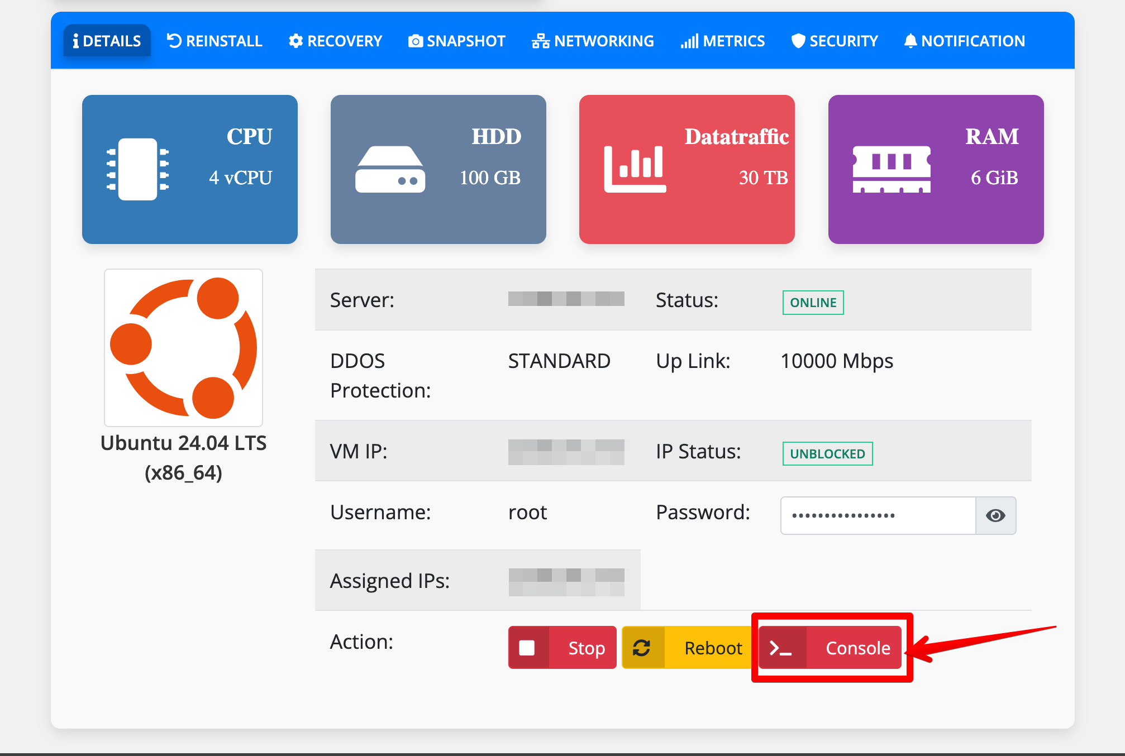Open the Reinstall tab
Image resolution: width=1125 pixels, height=756 pixels.
[x=214, y=41]
